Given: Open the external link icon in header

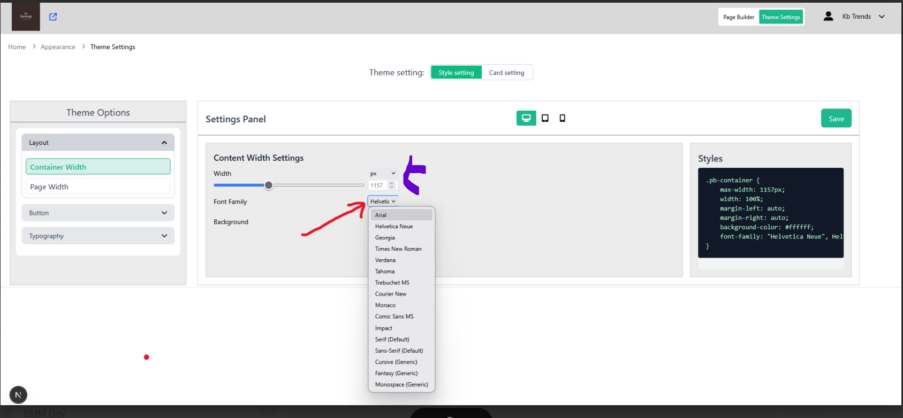Looking at the screenshot, I should (53, 17).
